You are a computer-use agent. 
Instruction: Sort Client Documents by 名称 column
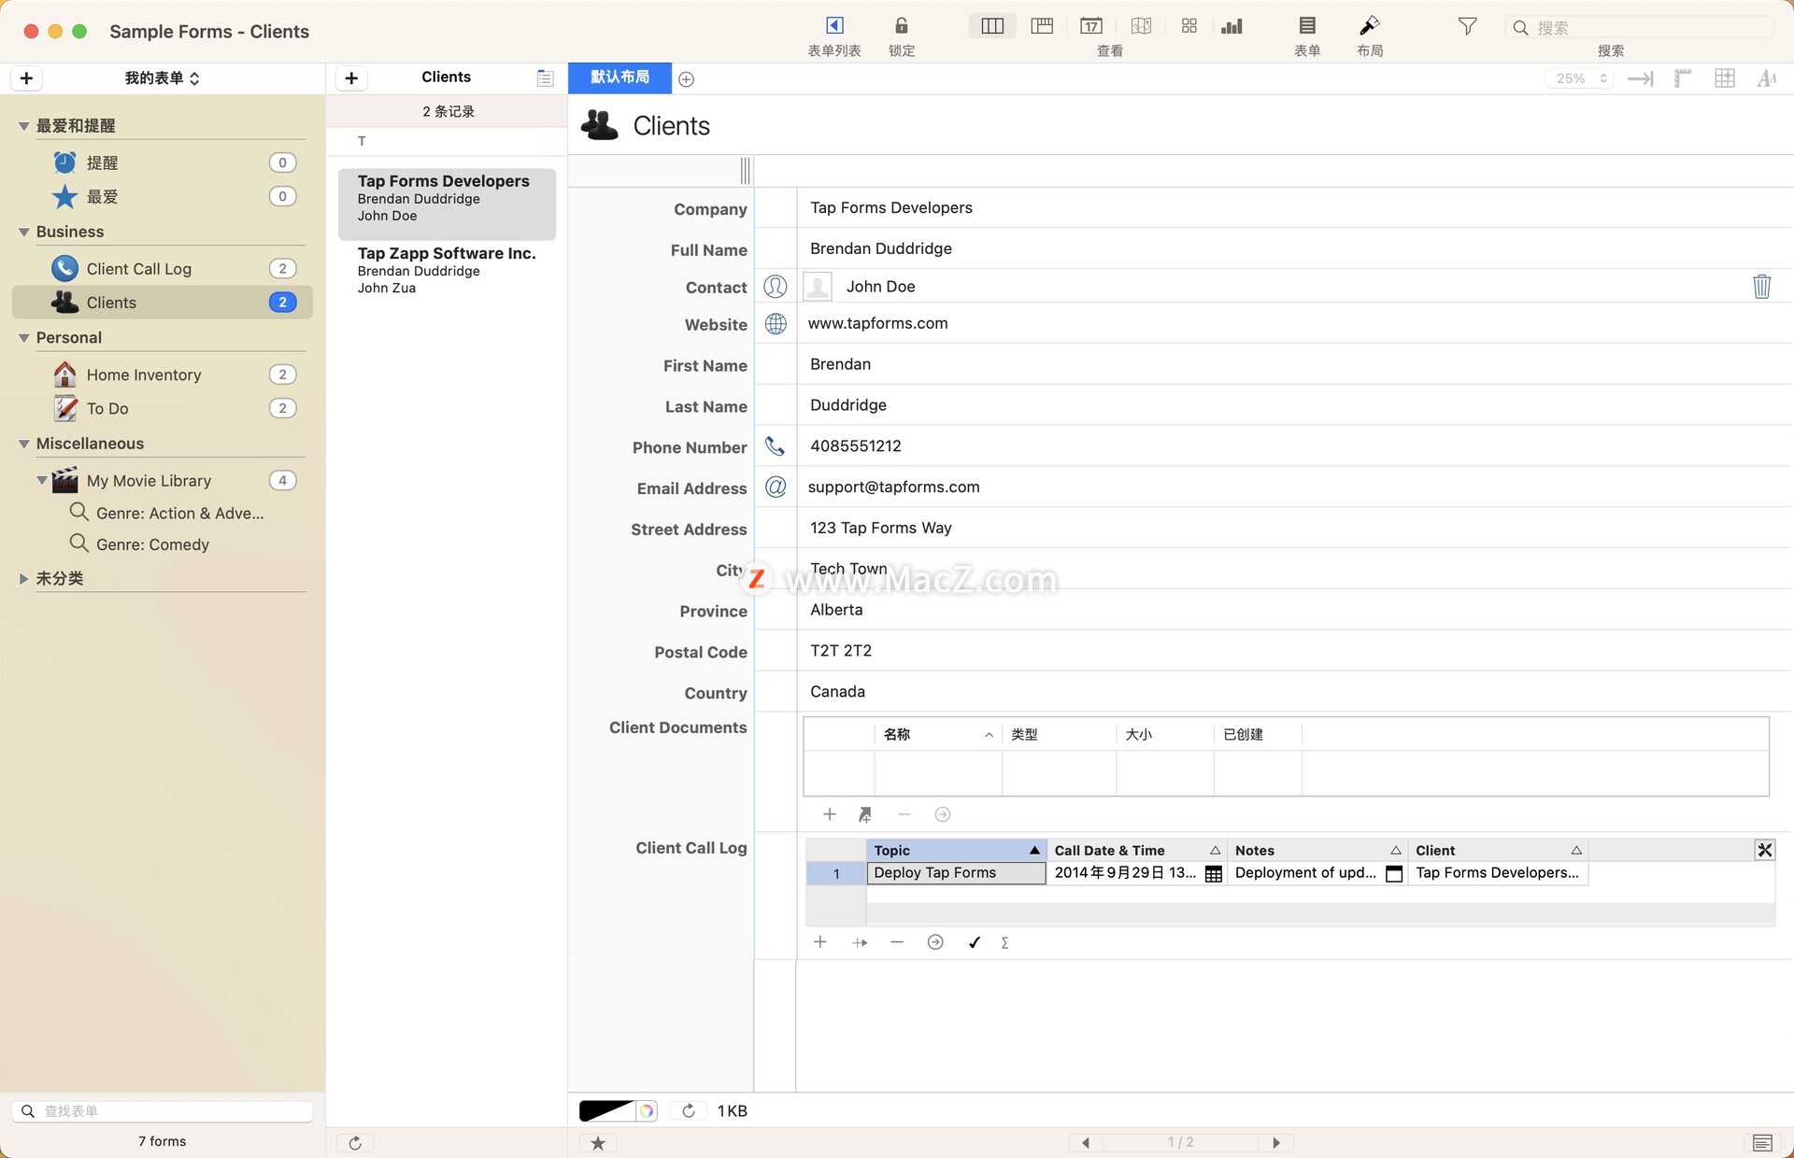[937, 734]
